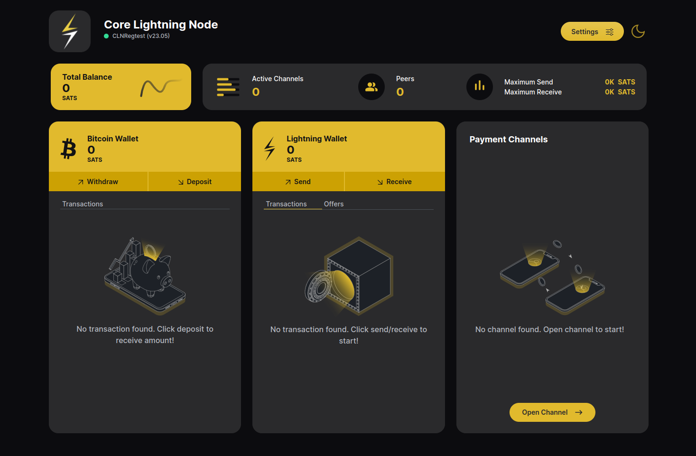The height and width of the screenshot is (456, 696).
Task: Click 'No channel found' message
Action: point(549,329)
